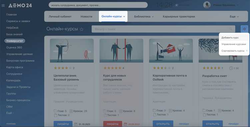Open Оценка 360 in sidebar
Viewport: 250px width, 127px height.
[x=14, y=47]
